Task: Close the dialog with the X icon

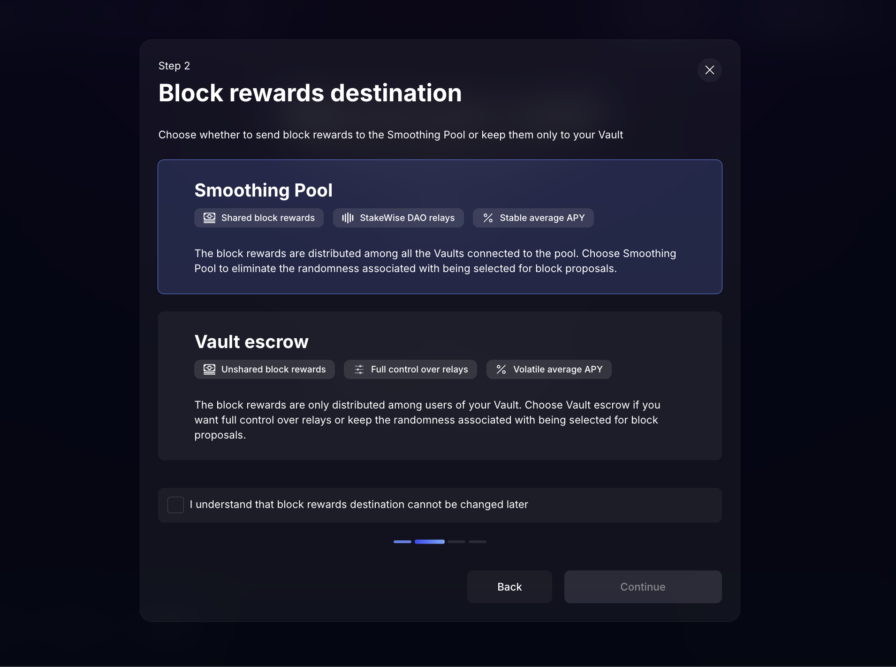Action: pos(709,70)
